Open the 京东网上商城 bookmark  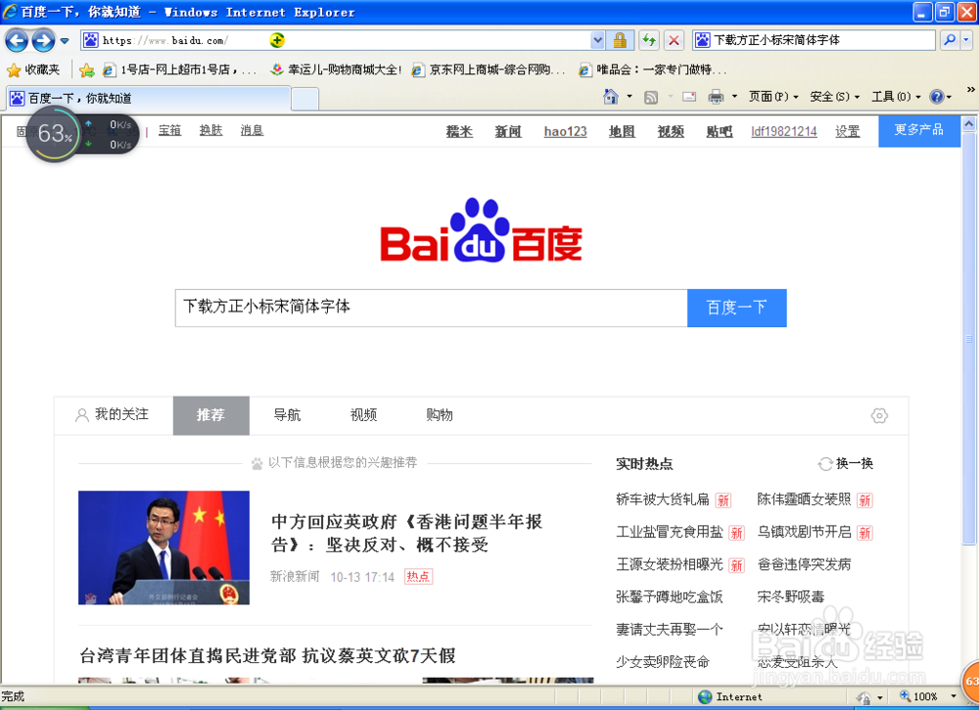(x=489, y=70)
